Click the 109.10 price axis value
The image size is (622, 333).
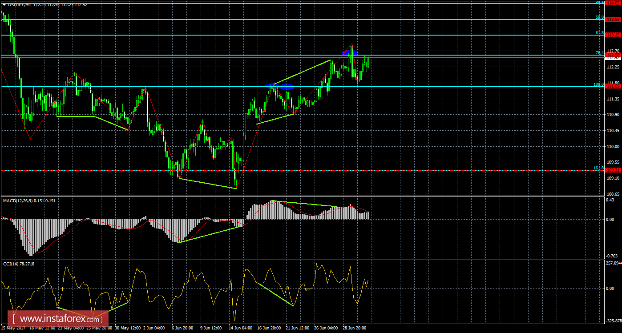(x=613, y=178)
